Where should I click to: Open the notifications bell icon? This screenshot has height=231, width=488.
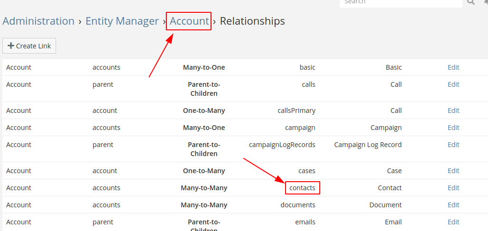pos(486,2)
